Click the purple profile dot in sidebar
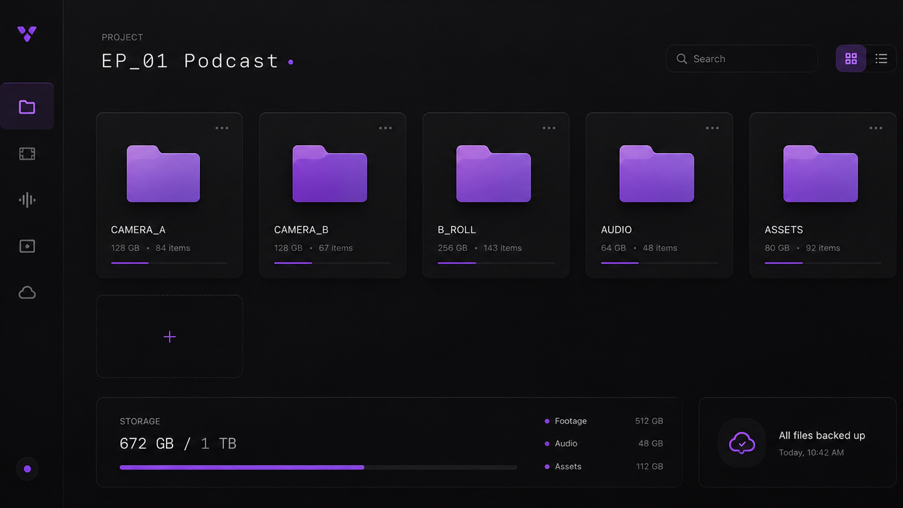The height and width of the screenshot is (508, 903). click(x=27, y=469)
